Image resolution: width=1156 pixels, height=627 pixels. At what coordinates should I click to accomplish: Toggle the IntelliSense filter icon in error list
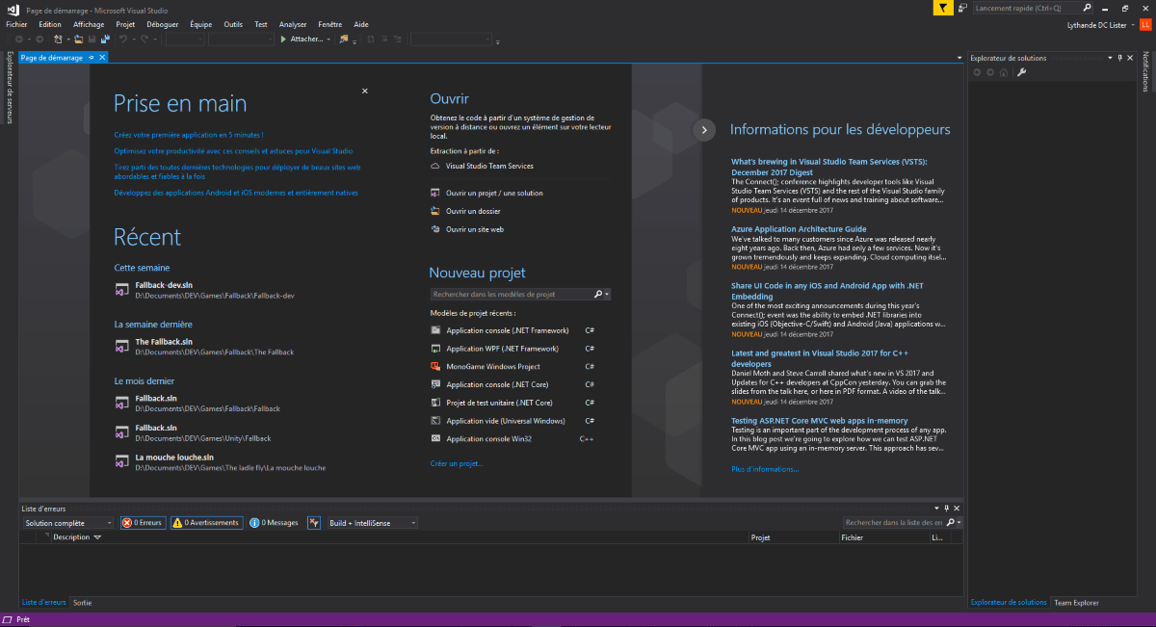coord(314,523)
